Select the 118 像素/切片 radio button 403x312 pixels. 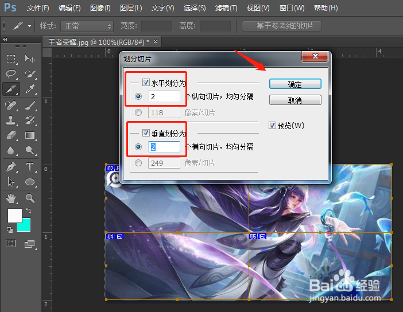point(138,112)
